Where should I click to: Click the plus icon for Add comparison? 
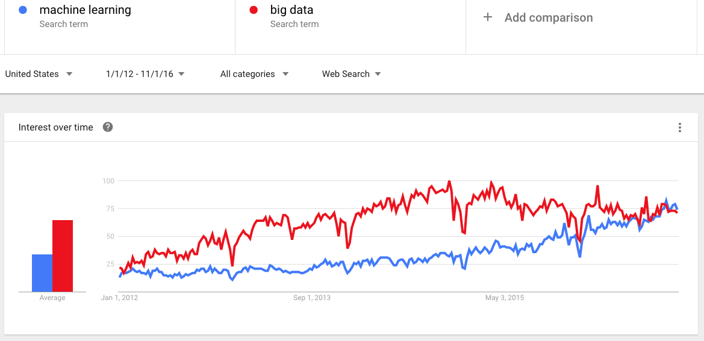pyautogui.click(x=488, y=17)
